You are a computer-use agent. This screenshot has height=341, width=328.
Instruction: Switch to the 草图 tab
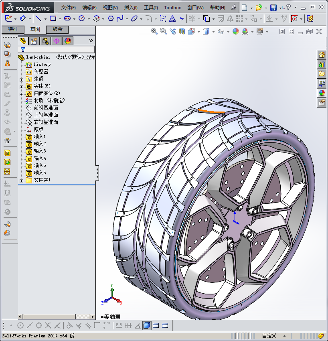35,29
